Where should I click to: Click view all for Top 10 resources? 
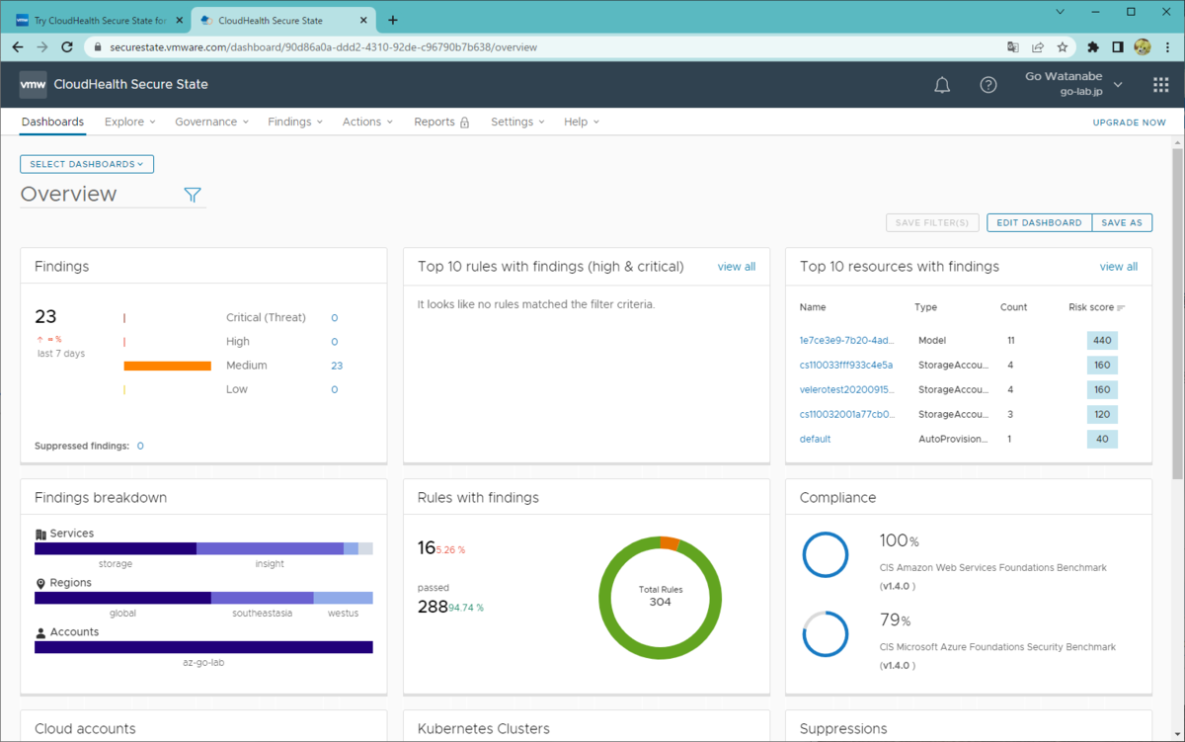(1119, 267)
